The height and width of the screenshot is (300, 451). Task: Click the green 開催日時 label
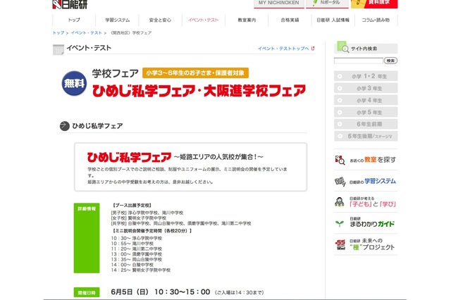(x=87, y=292)
